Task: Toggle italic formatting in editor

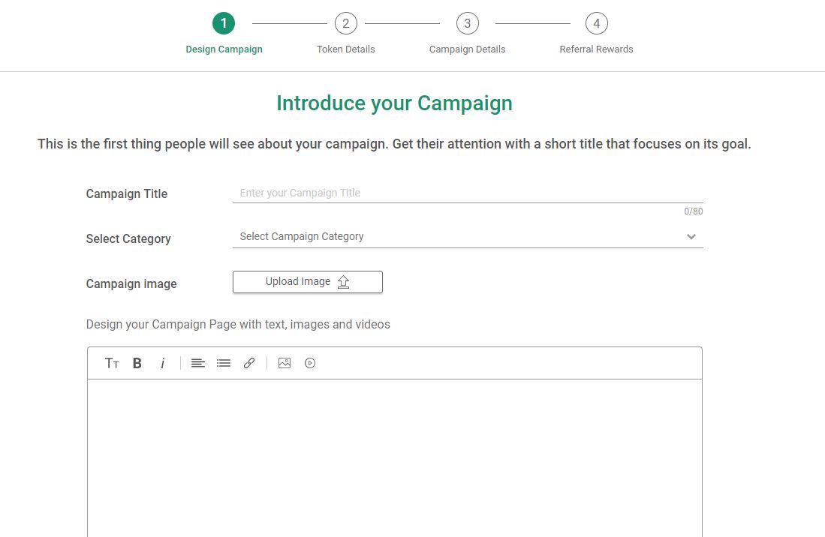Action: pyautogui.click(x=163, y=363)
